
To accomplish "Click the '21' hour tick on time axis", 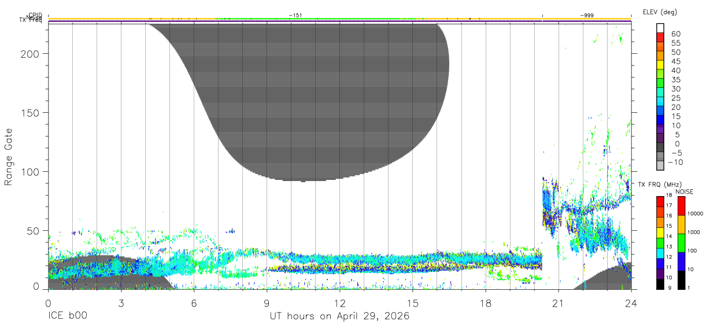I will coord(558,303).
